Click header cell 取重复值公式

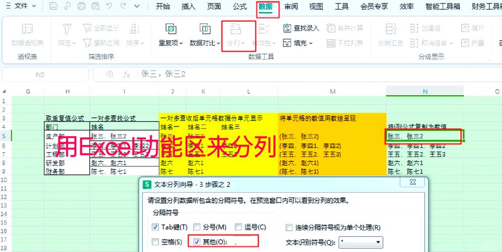pos(67,118)
